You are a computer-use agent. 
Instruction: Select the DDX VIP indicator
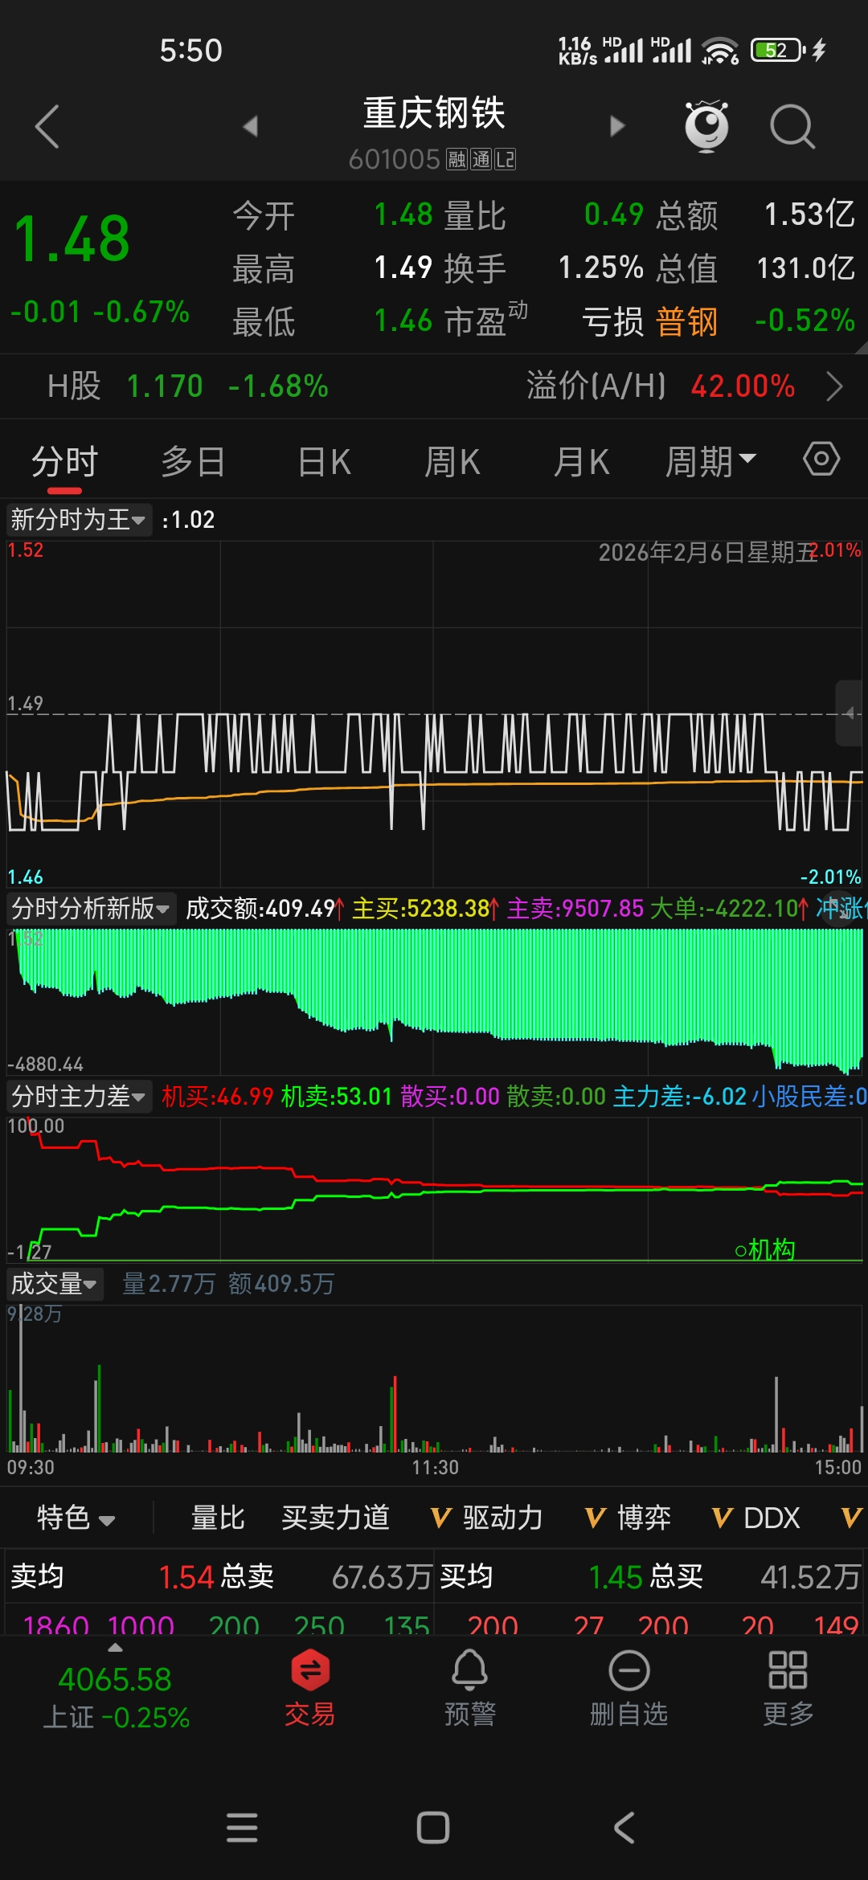point(755,1518)
